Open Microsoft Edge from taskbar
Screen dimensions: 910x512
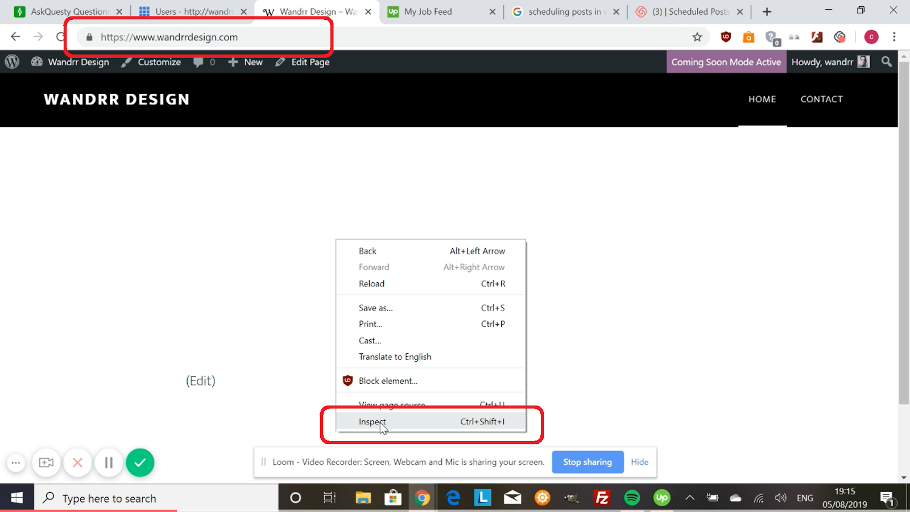coord(453,498)
